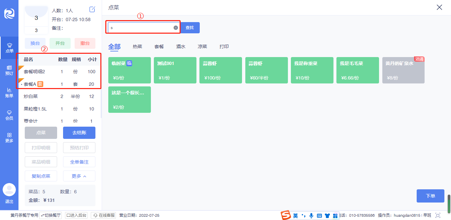Open the Sogou toolbox grid icon
This screenshot has height=220, width=451.
click(x=335, y=216)
